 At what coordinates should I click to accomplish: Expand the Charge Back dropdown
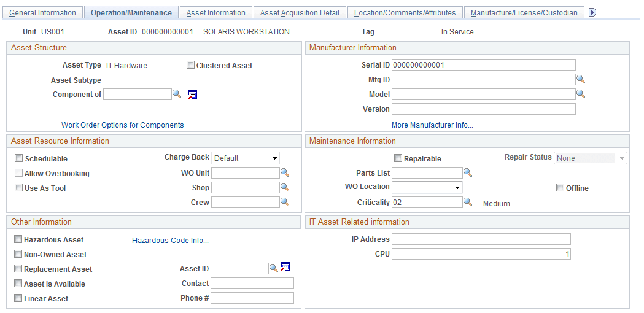[246, 158]
